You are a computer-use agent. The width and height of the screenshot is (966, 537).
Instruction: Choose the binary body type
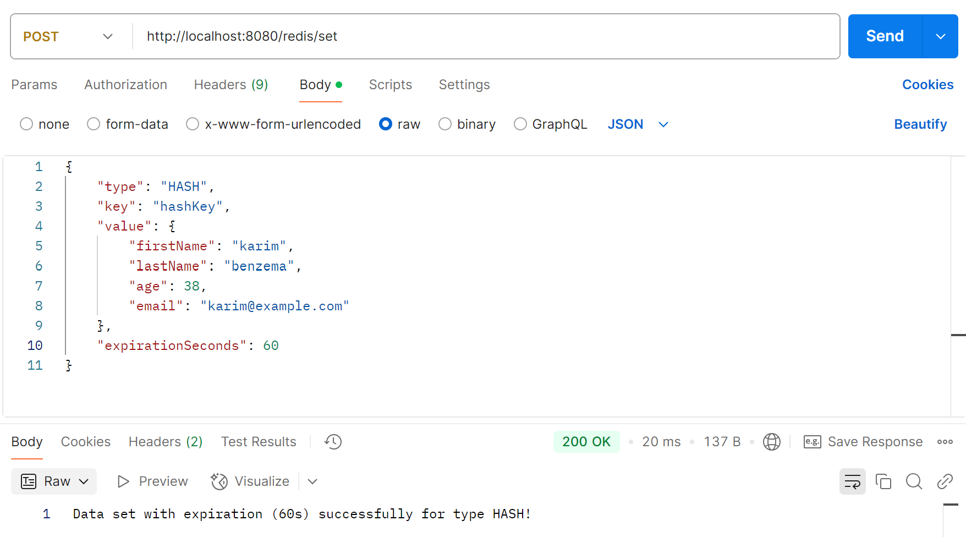click(x=445, y=124)
